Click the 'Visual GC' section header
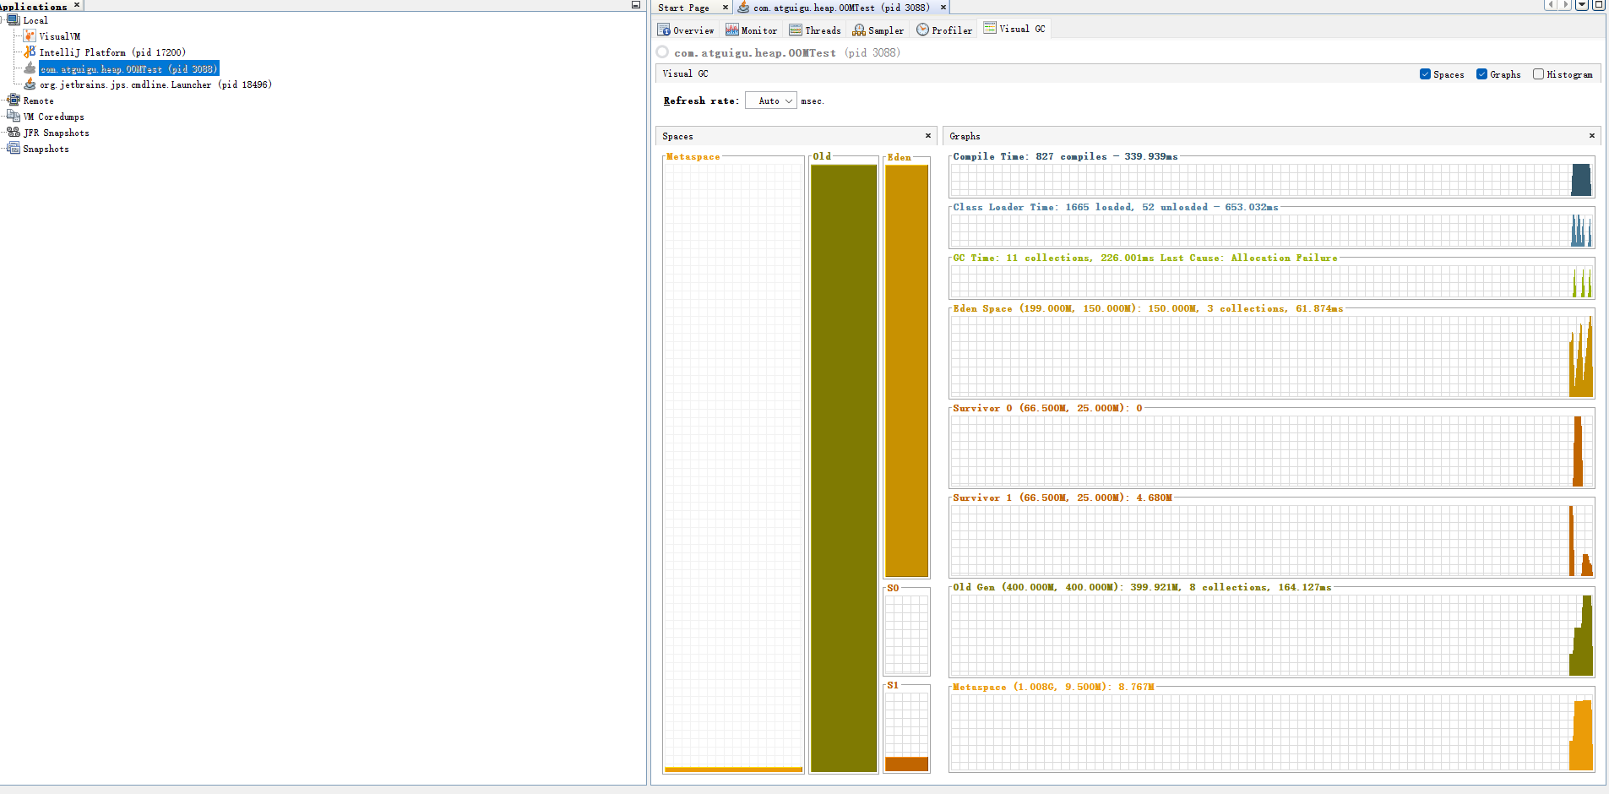 point(686,73)
